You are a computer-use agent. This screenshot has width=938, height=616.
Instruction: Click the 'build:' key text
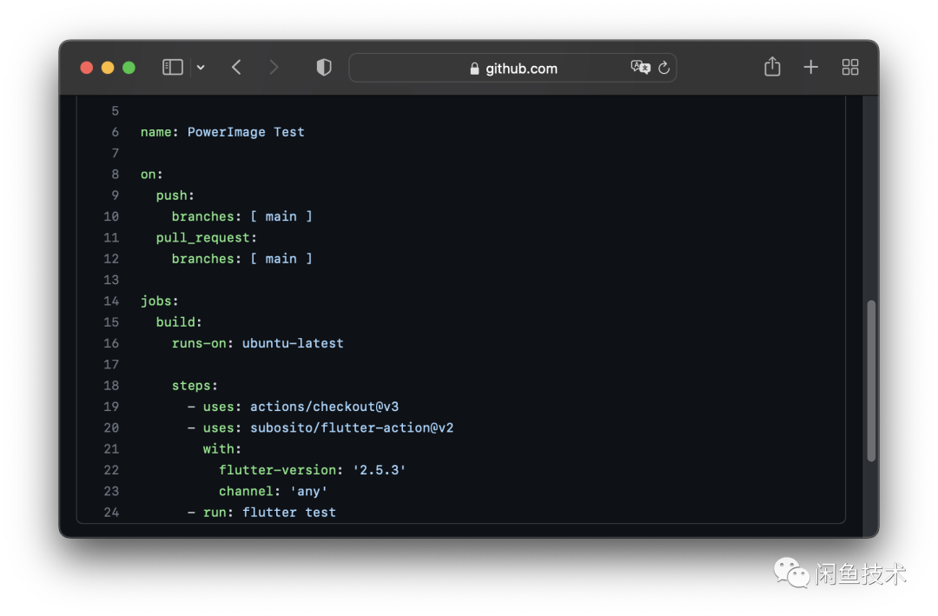(x=179, y=322)
